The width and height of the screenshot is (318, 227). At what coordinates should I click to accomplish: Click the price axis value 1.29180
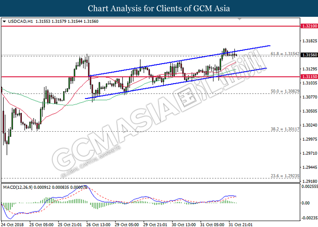click(x=309, y=181)
